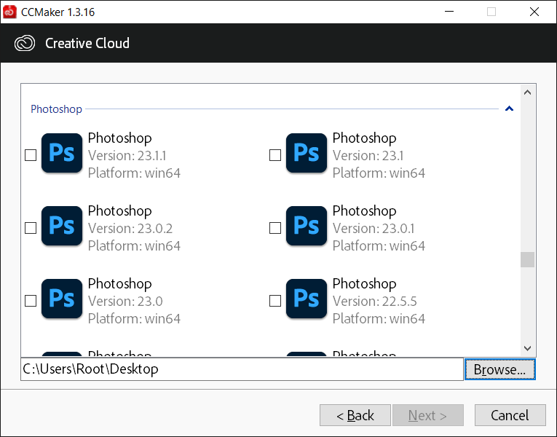Viewport: 557px width, 437px height.
Task: Cancel the CCMaker installer
Action: coord(510,415)
